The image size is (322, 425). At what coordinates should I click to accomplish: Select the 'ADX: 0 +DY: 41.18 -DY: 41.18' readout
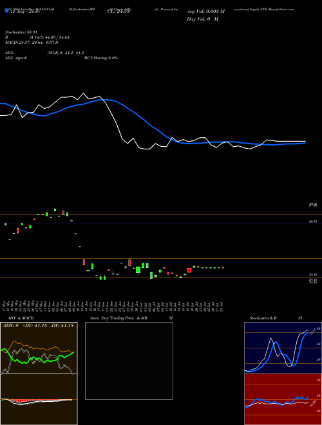[38, 326]
